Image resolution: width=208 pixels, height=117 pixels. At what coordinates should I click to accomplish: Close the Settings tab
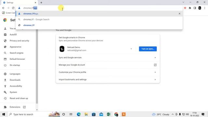point(35,3)
